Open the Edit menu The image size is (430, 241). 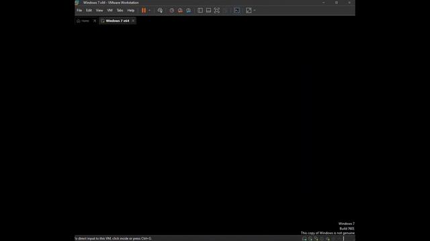click(89, 11)
